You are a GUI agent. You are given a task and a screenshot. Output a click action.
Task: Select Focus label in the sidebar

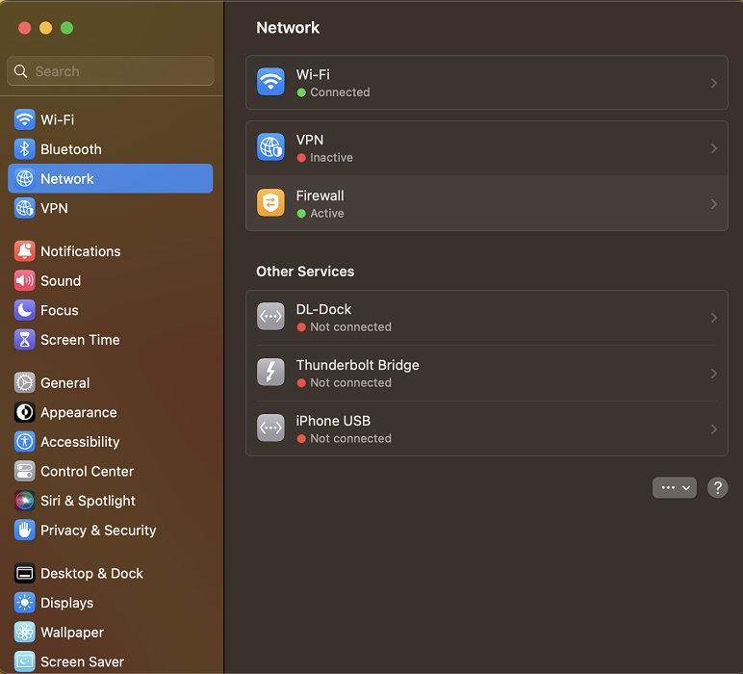click(60, 310)
